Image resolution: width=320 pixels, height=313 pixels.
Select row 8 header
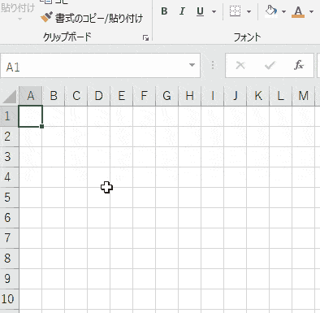click(9, 259)
